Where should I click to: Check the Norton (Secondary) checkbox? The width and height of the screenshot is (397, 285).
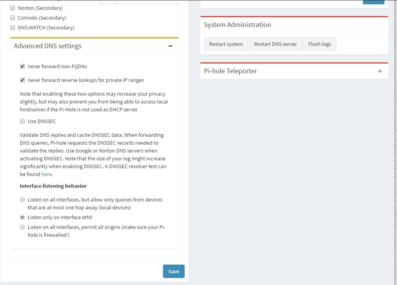coord(13,8)
